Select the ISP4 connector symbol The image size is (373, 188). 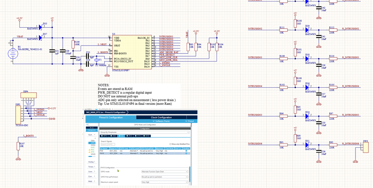click(x=28, y=95)
